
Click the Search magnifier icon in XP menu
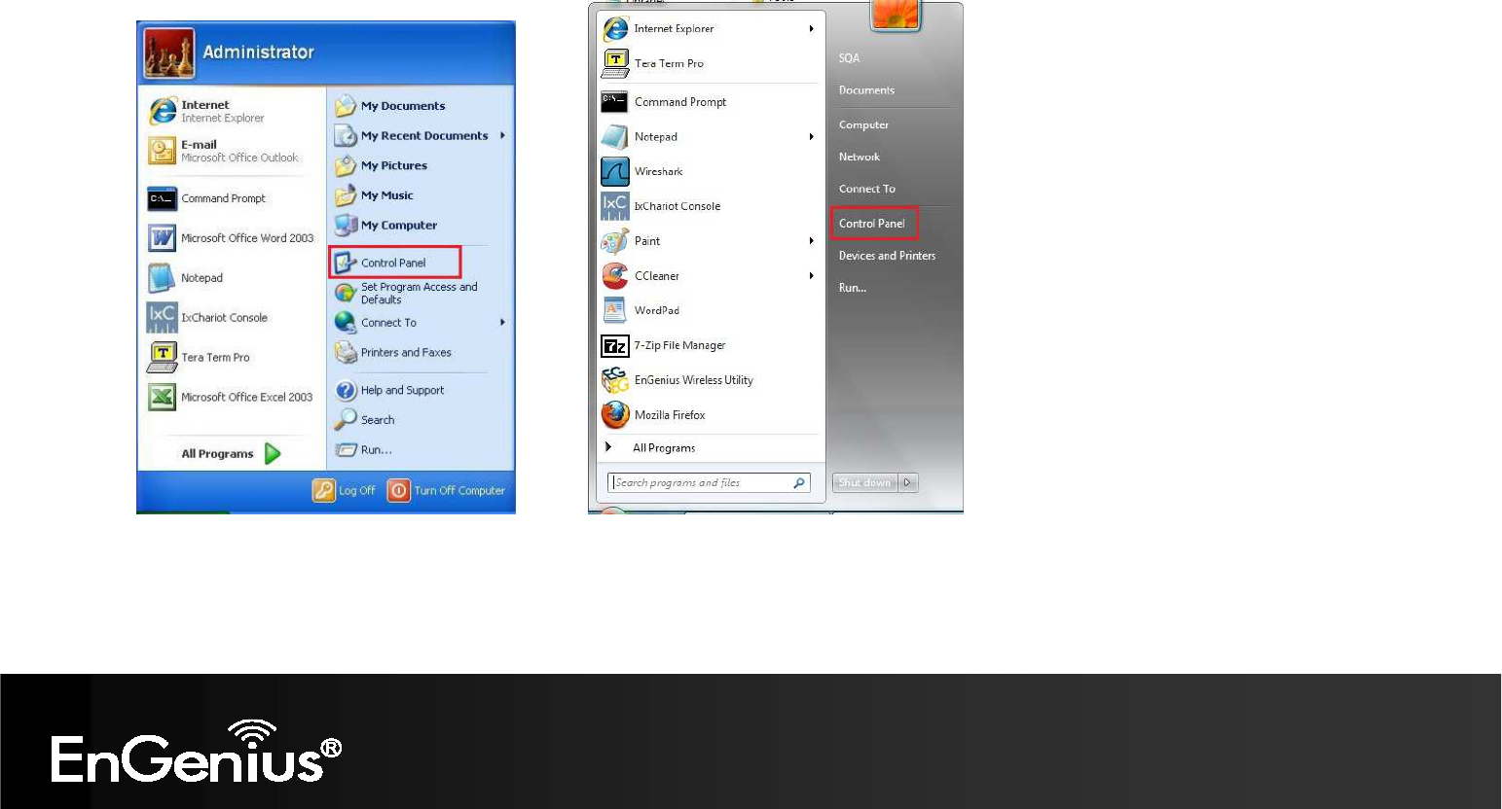click(346, 419)
